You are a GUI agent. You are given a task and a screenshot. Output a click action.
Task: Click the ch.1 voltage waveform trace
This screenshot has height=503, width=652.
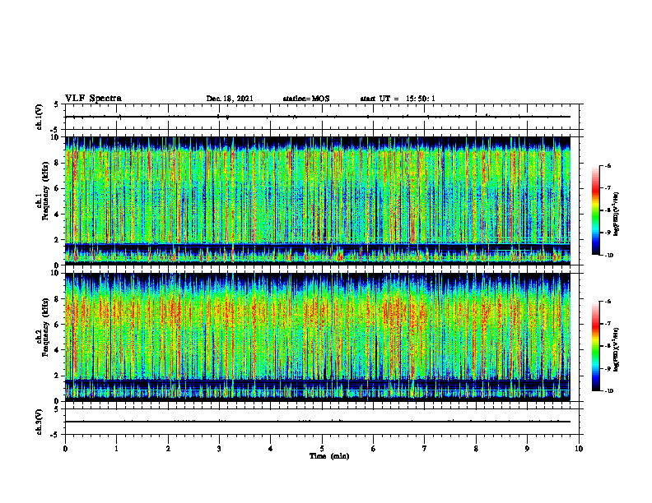pyautogui.click(x=318, y=117)
